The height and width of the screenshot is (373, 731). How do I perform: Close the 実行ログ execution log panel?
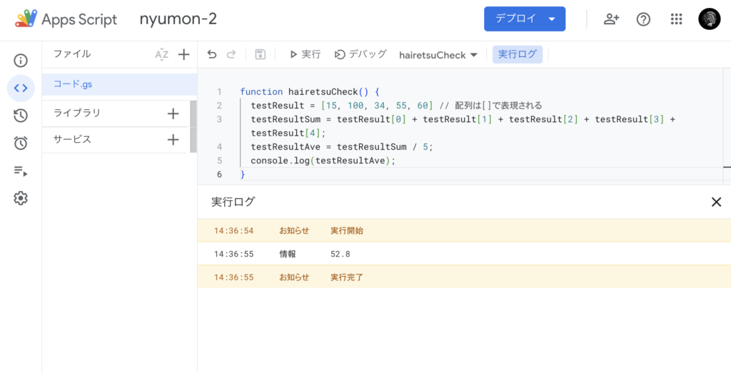click(716, 202)
